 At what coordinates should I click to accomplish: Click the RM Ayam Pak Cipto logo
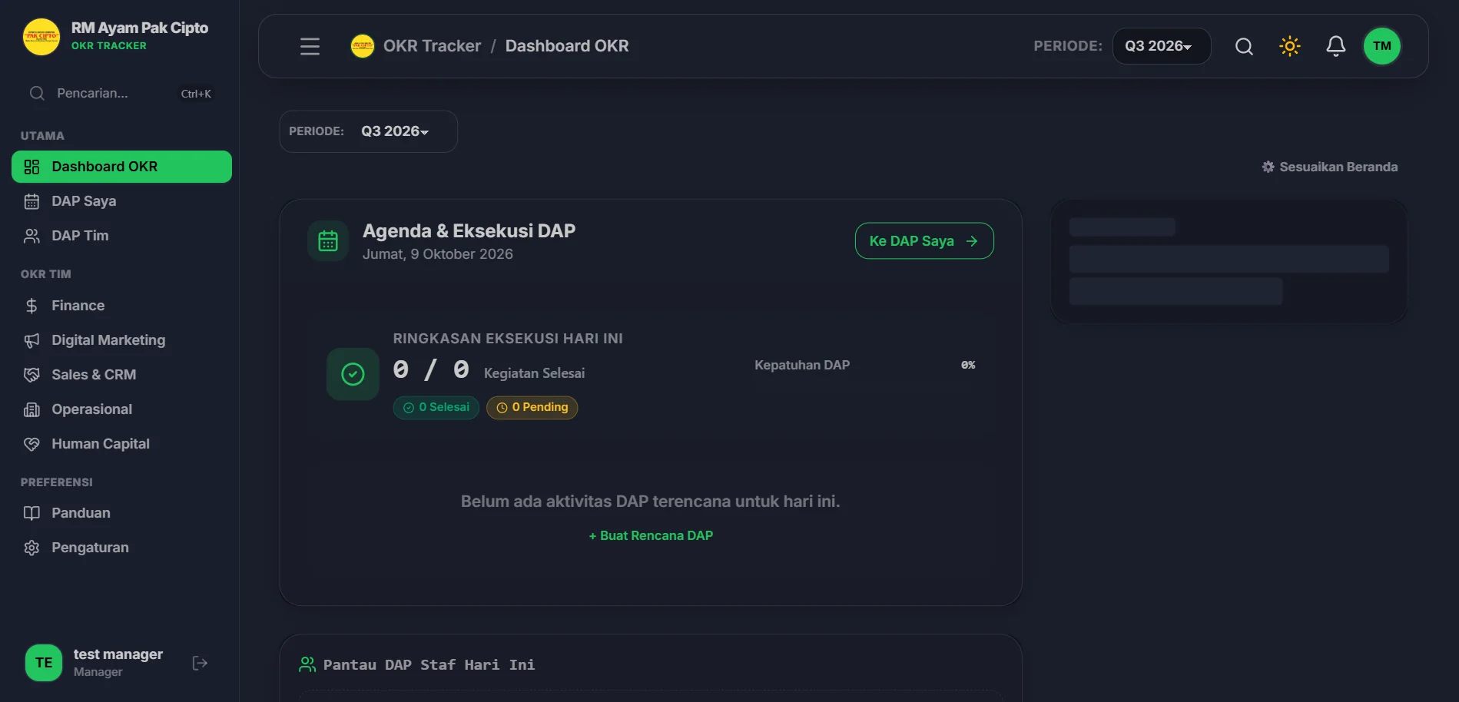[41, 37]
